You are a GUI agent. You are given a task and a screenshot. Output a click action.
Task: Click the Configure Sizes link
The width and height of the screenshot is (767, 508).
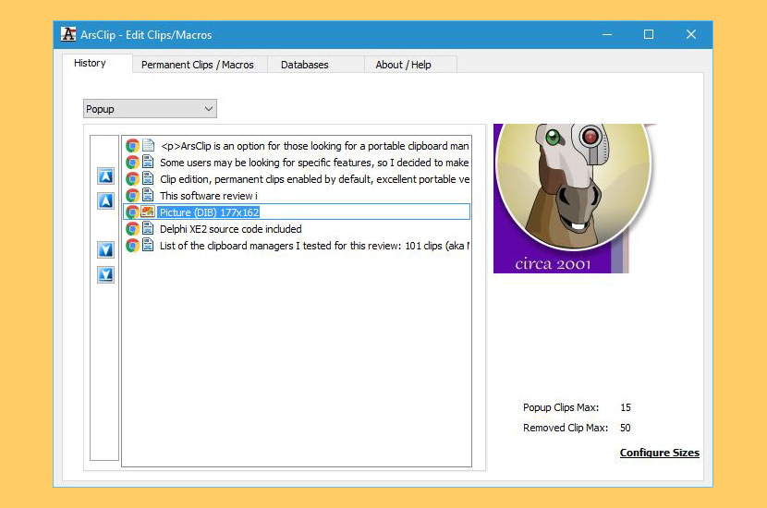click(x=659, y=453)
